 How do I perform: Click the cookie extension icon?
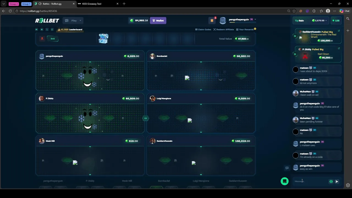click(301, 11)
